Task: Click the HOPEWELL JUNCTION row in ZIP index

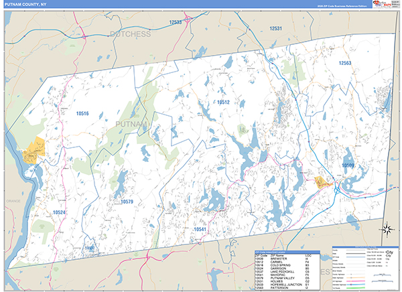Action: (x=287, y=285)
